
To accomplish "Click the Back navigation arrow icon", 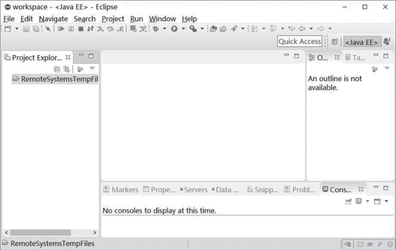I will tap(302, 29).
